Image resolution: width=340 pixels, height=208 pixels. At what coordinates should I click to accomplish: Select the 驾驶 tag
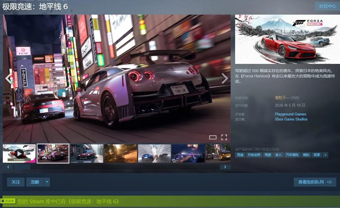pos(268,155)
